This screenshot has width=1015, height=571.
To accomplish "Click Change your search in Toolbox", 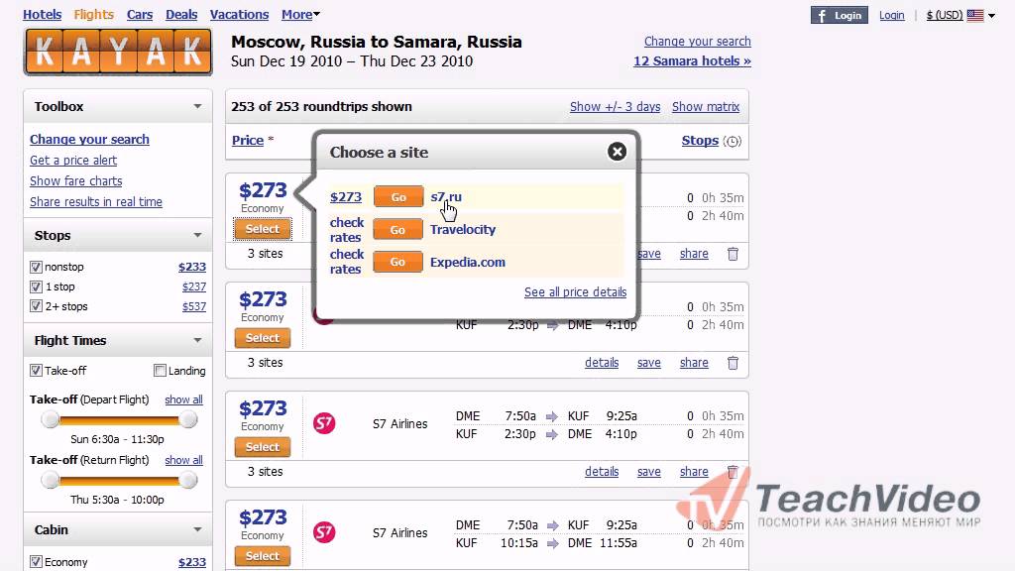I will (89, 139).
